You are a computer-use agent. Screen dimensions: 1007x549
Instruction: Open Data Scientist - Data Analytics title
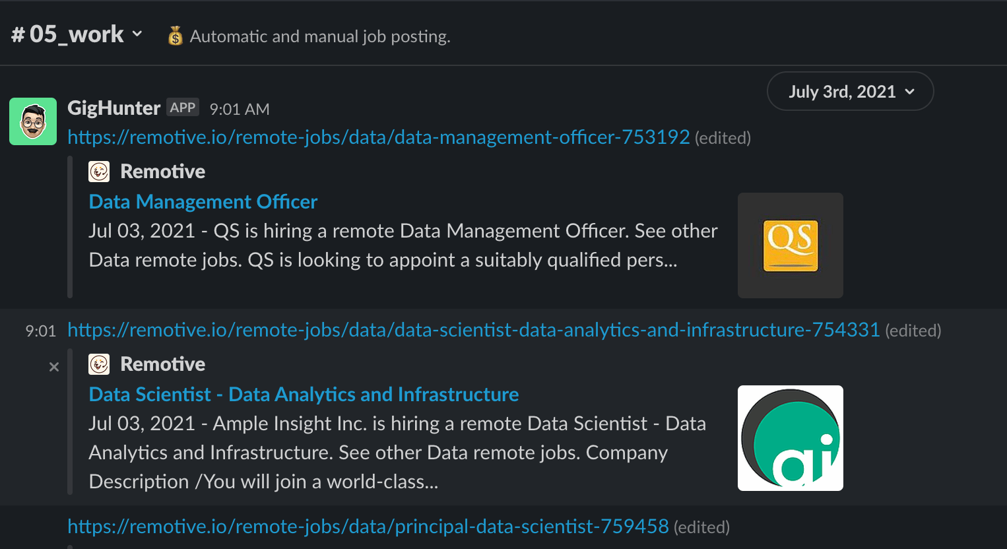tap(304, 395)
